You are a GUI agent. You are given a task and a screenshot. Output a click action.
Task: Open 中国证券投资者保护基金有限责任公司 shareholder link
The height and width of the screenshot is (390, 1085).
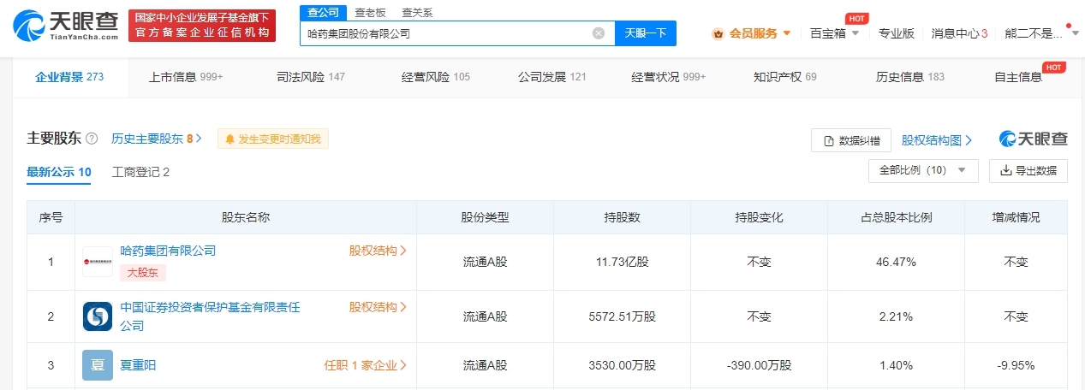point(210,316)
